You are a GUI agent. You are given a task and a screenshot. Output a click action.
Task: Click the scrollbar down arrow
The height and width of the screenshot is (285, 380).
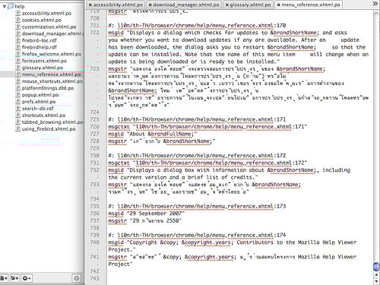point(376,280)
